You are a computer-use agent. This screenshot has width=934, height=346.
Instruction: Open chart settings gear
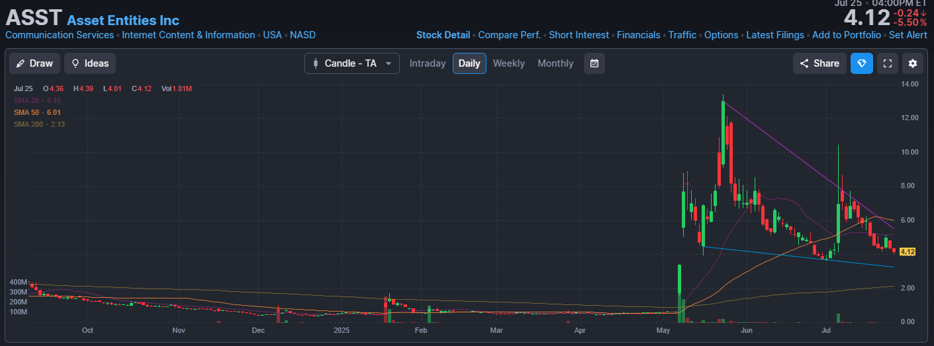[913, 63]
